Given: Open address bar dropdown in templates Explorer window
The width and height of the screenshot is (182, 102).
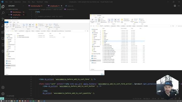Looking at the screenshot, I should tap(171, 26).
